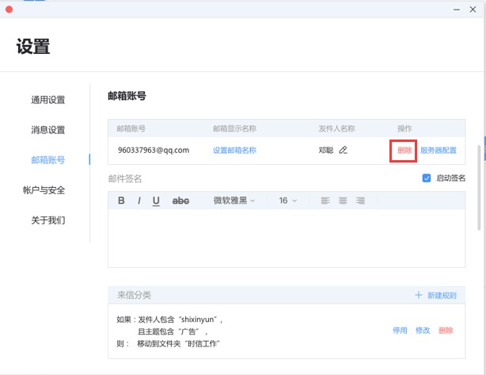Image resolution: width=486 pixels, height=375 pixels.
Task: Click the 来信分类 section header
Action: (134, 295)
